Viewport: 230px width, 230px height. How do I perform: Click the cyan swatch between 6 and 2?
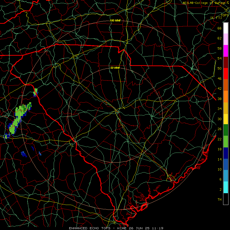(226, 187)
